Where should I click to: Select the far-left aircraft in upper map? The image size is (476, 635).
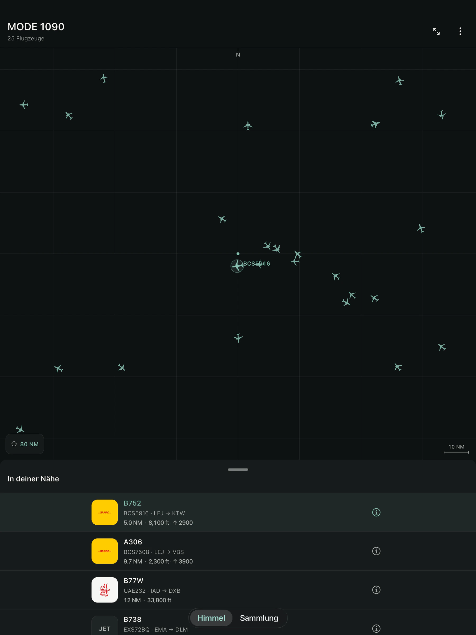[24, 105]
